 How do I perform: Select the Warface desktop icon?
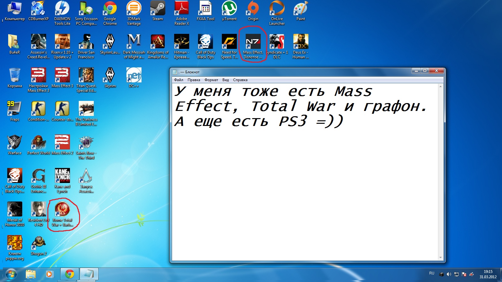14,145
